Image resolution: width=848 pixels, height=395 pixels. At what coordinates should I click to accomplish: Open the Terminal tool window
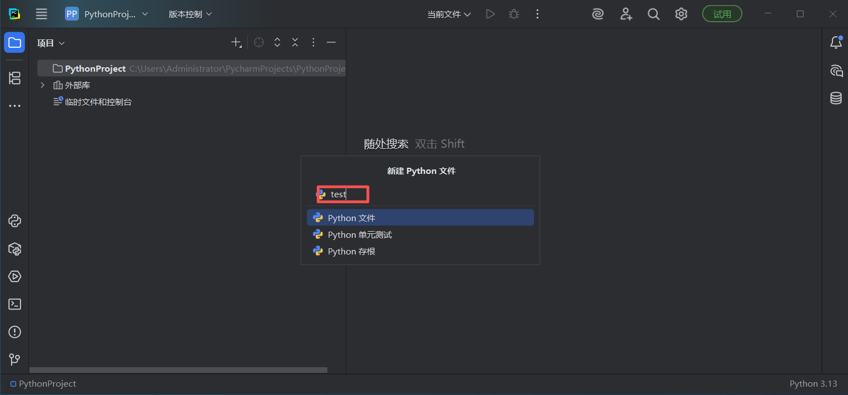tap(14, 304)
